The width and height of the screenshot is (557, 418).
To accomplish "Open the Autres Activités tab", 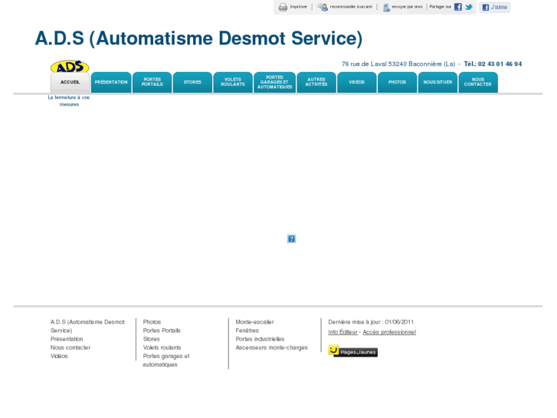I will click(x=316, y=82).
